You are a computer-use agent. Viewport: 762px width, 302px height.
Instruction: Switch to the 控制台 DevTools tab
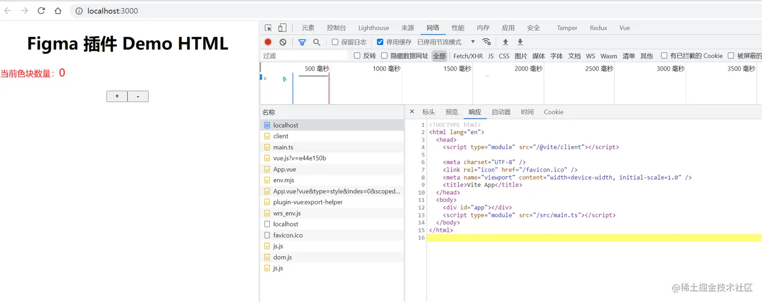(336, 28)
